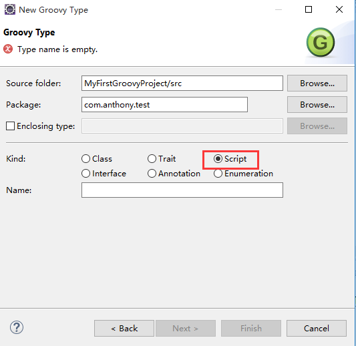Click the 'Source folder:' label

pyautogui.click(x=33, y=83)
